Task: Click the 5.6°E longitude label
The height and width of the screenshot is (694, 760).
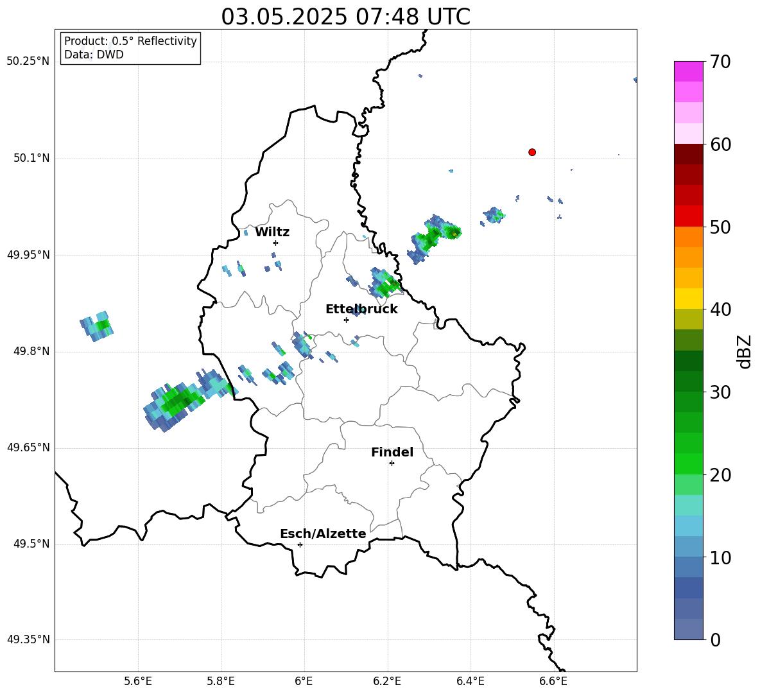Action: 138,681
